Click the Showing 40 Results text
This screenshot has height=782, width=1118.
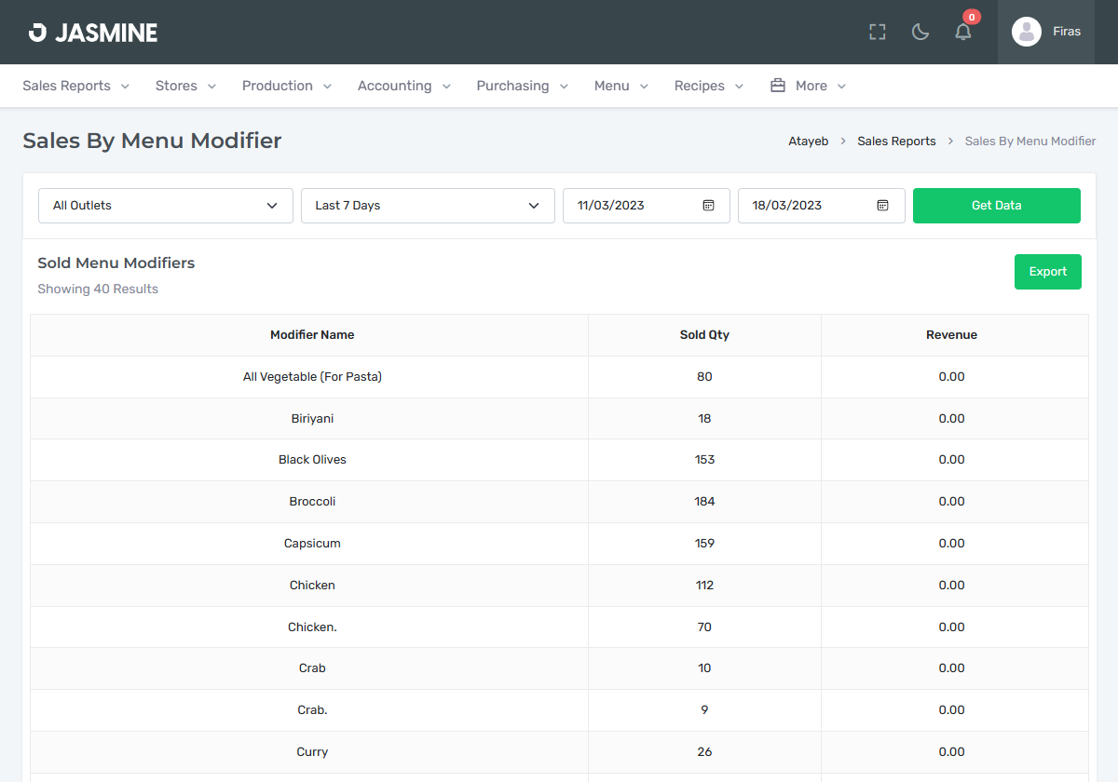point(98,290)
